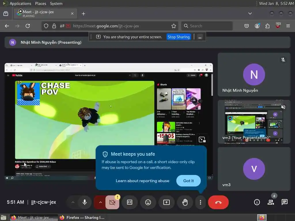Click the Meet keeps you safe heading
The width and height of the screenshot is (295, 221).
pos(133,154)
